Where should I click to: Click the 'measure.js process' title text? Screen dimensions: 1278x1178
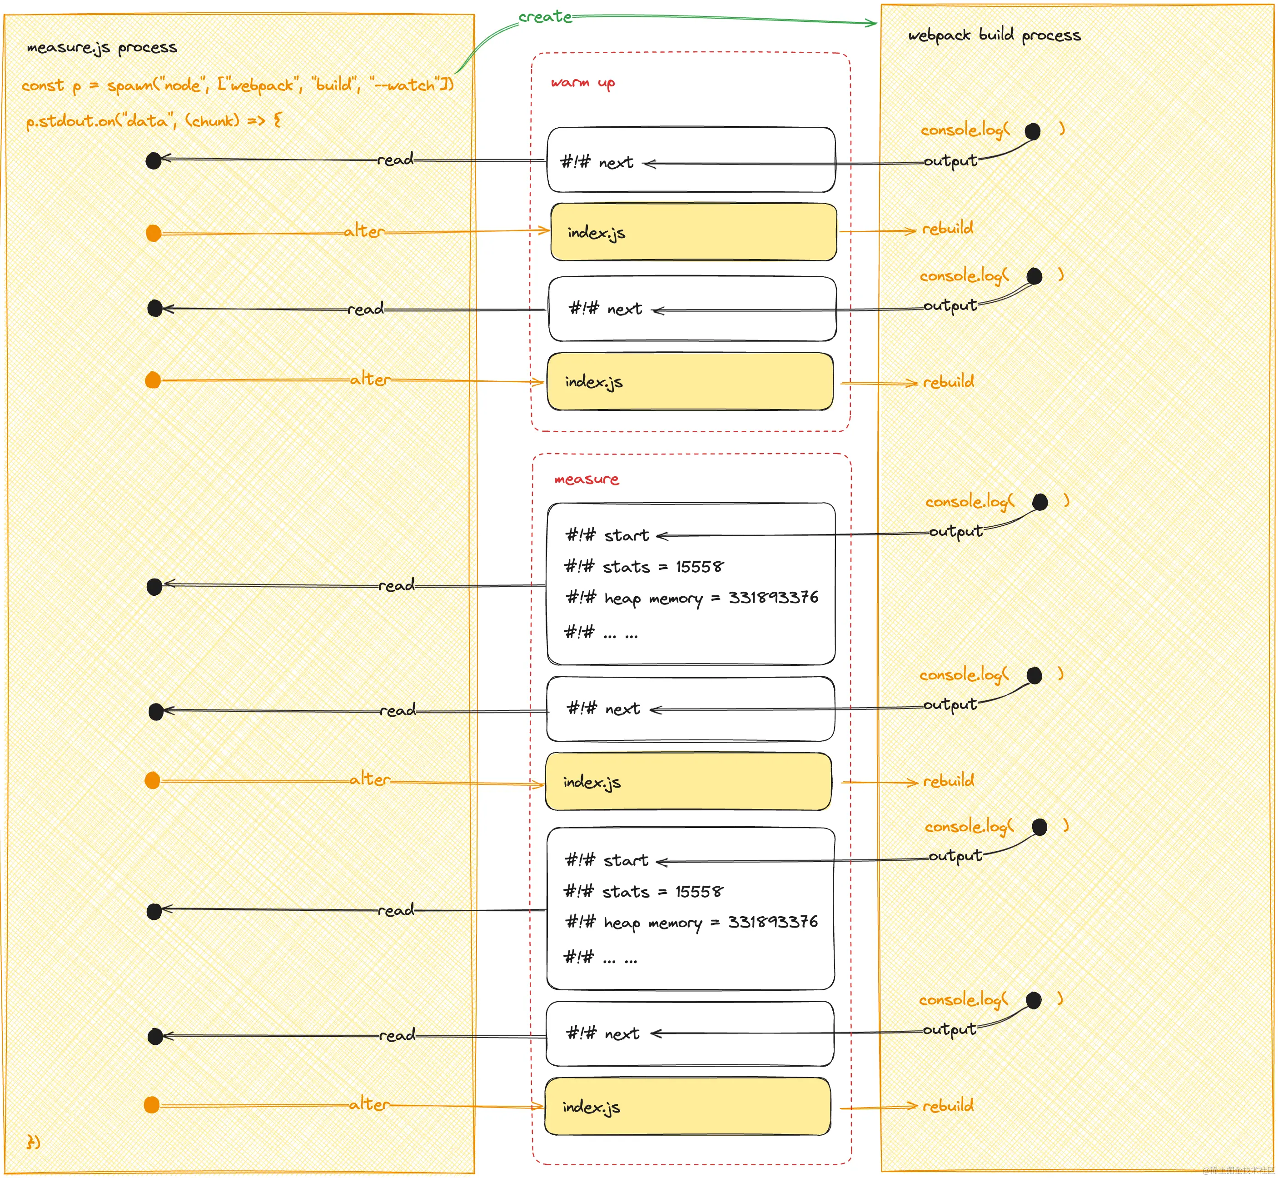[x=102, y=48]
